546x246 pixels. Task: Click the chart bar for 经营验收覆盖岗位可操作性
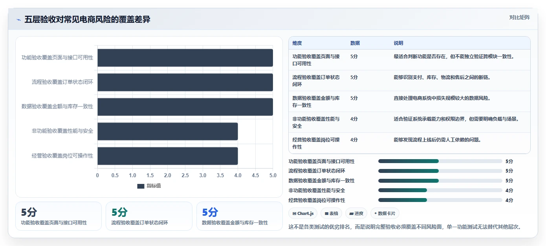(168, 156)
